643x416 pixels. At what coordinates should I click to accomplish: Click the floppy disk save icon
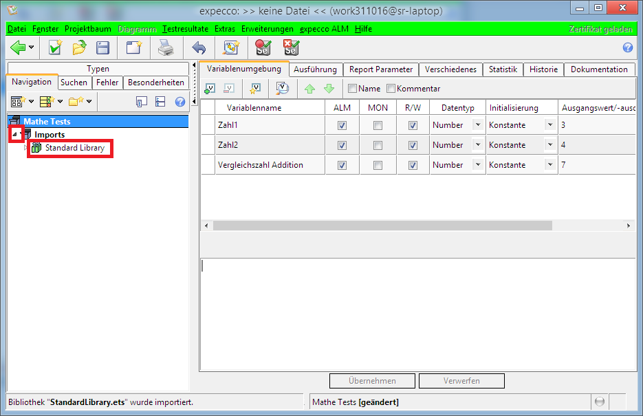click(x=102, y=47)
